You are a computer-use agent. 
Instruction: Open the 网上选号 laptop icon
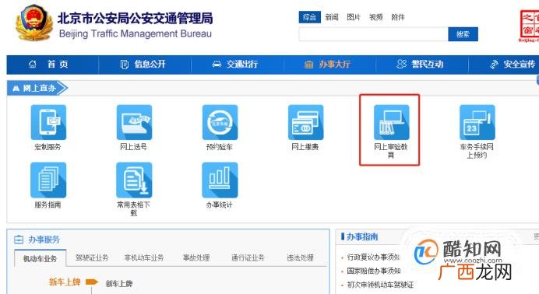point(134,122)
